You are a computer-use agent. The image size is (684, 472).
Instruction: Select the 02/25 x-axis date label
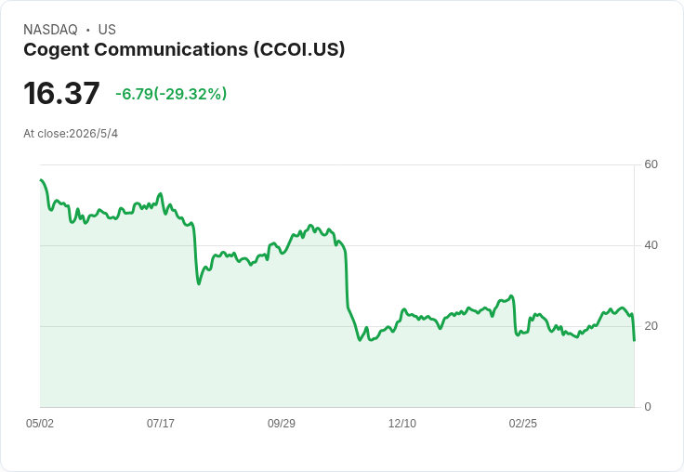(x=523, y=424)
